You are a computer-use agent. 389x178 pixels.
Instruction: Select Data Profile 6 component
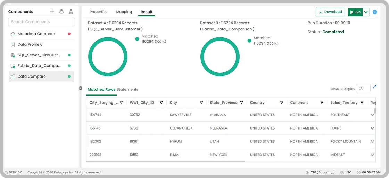click(41, 45)
